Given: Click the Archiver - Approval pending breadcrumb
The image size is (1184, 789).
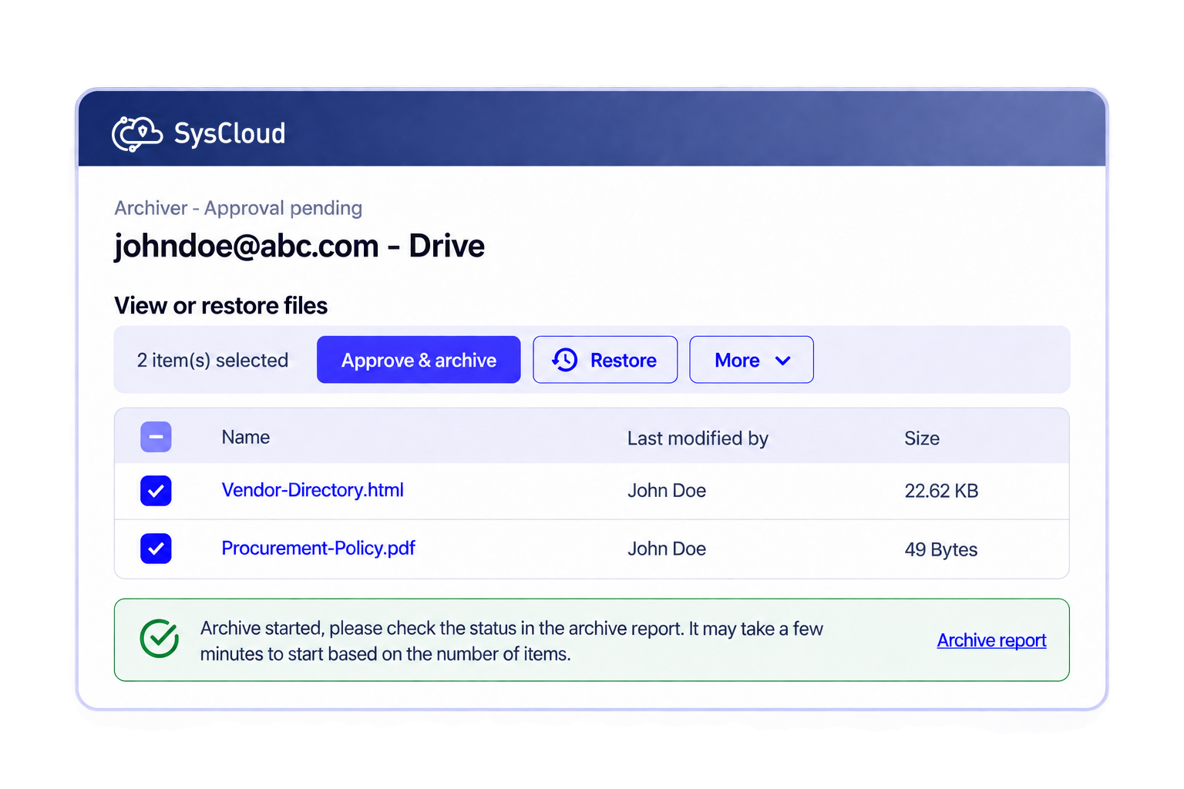Looking at the screenshot, I should (238, 208).
